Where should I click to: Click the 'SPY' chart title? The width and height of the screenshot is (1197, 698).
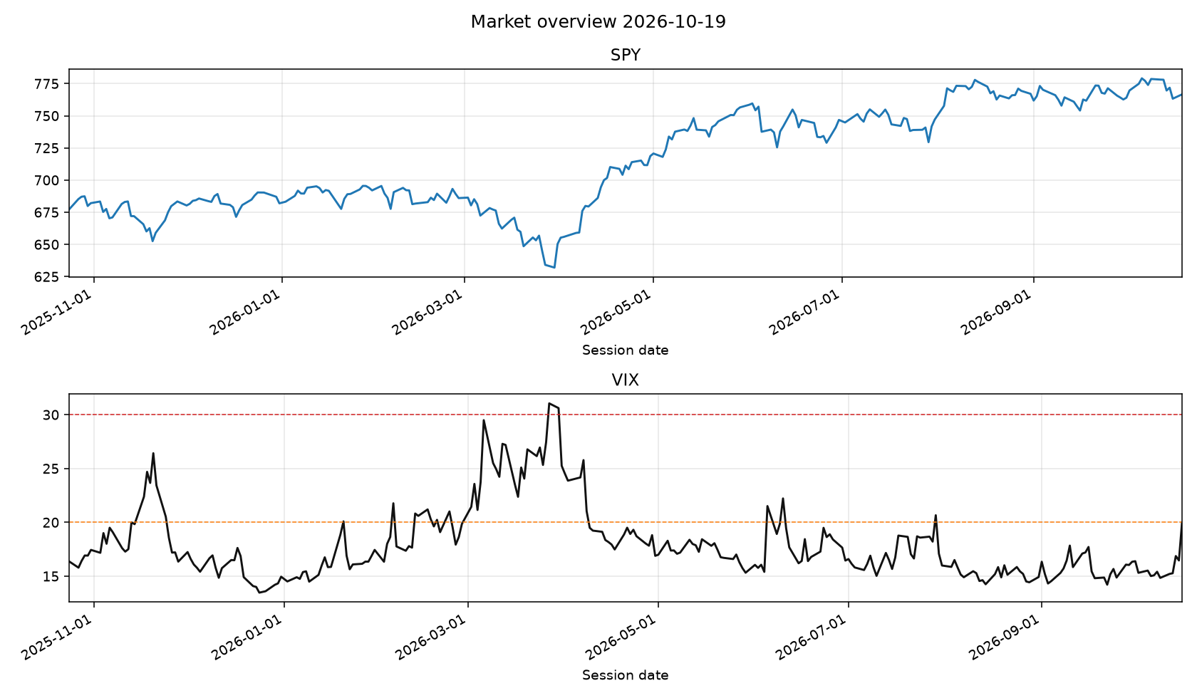(626, 56)
